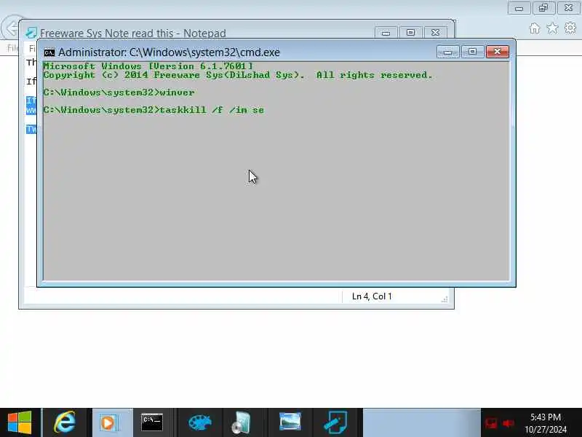Open the Windows Start button

pyautogui.click(x=20, y=422)
